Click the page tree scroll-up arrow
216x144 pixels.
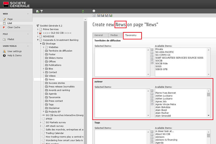[85, 19]
